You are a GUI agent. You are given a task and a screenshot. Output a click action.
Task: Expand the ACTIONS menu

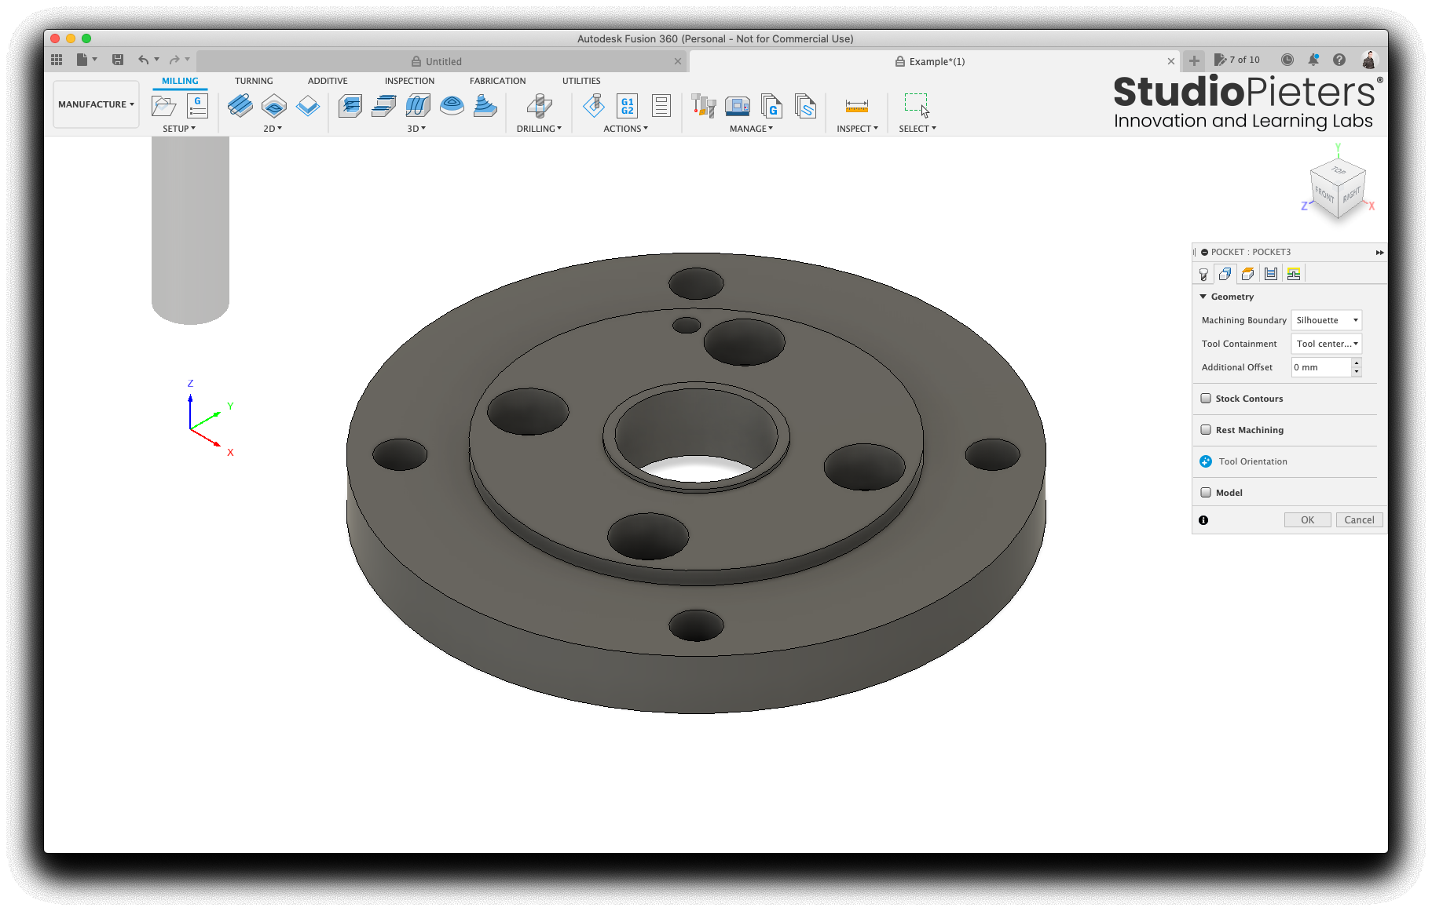(x=625, y=129)
